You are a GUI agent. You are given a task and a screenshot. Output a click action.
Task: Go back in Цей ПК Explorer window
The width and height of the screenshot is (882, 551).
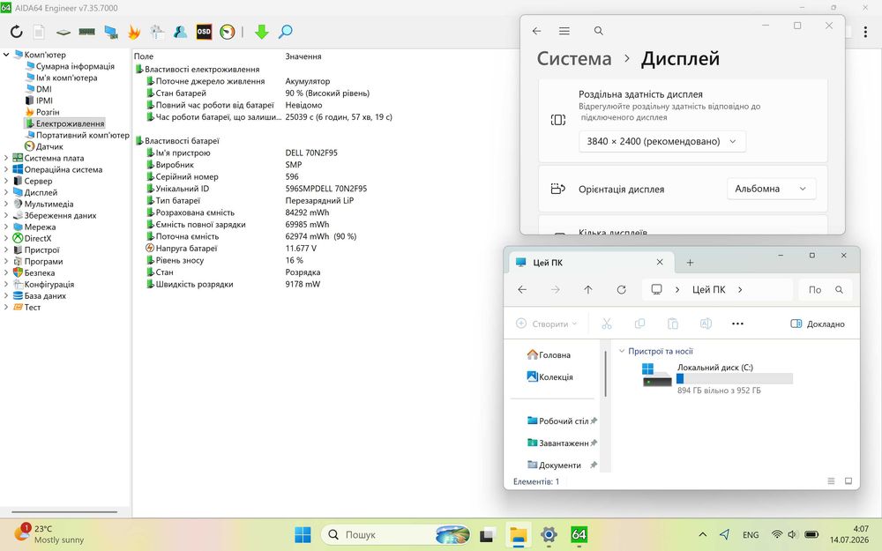pos(522,289)
